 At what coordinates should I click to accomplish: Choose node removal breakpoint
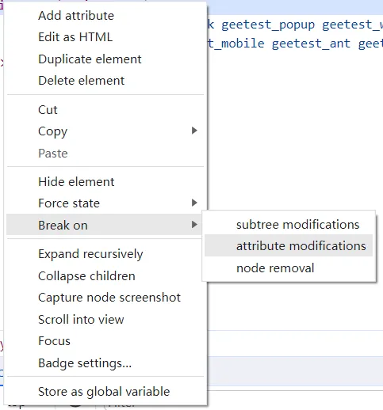tap(289, 268)
